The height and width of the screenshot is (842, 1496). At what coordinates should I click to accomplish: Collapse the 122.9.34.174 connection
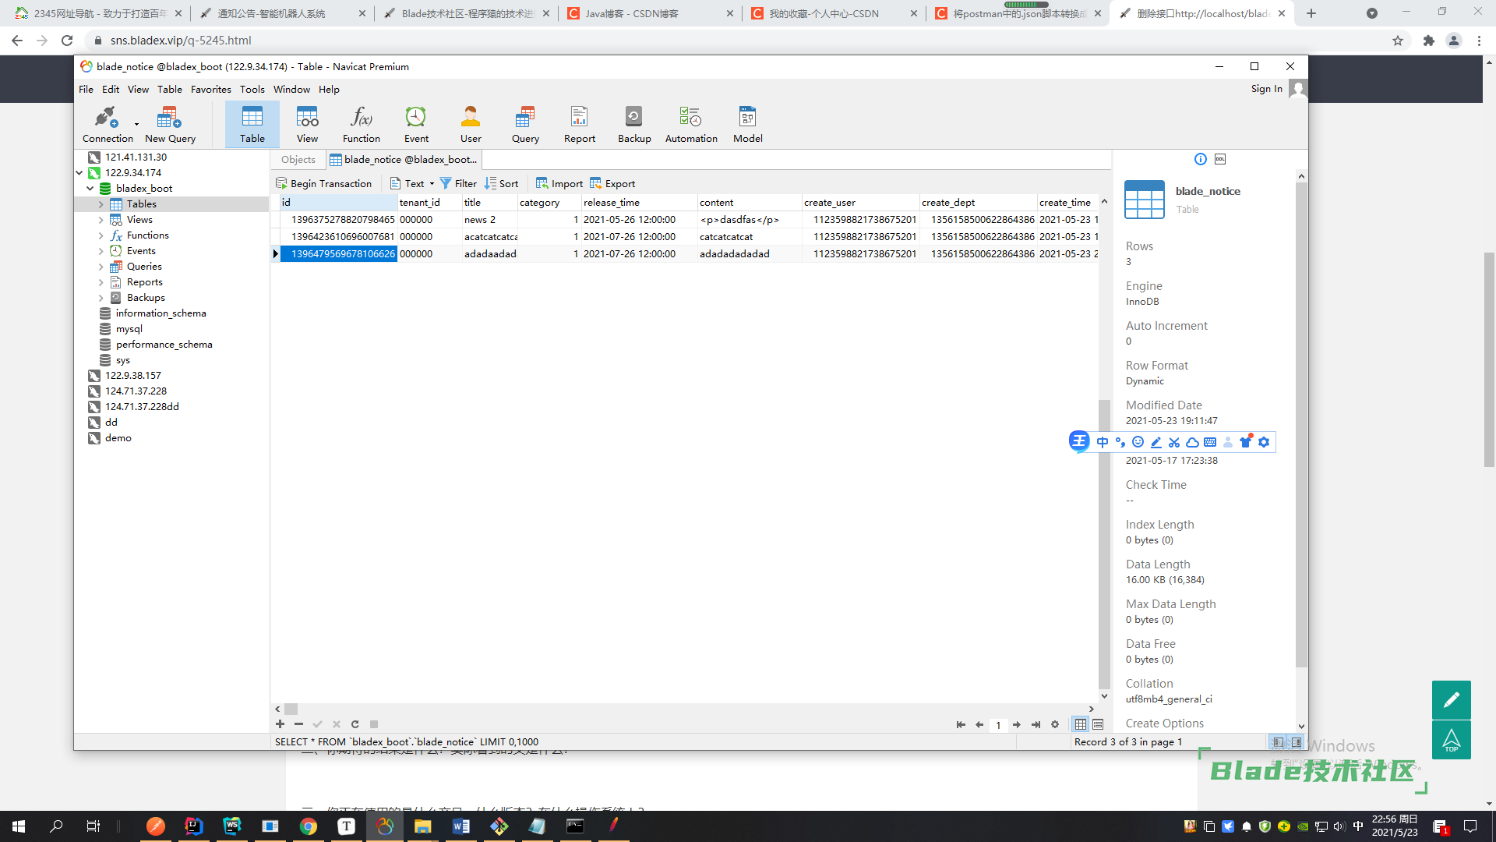pos(79,173)
